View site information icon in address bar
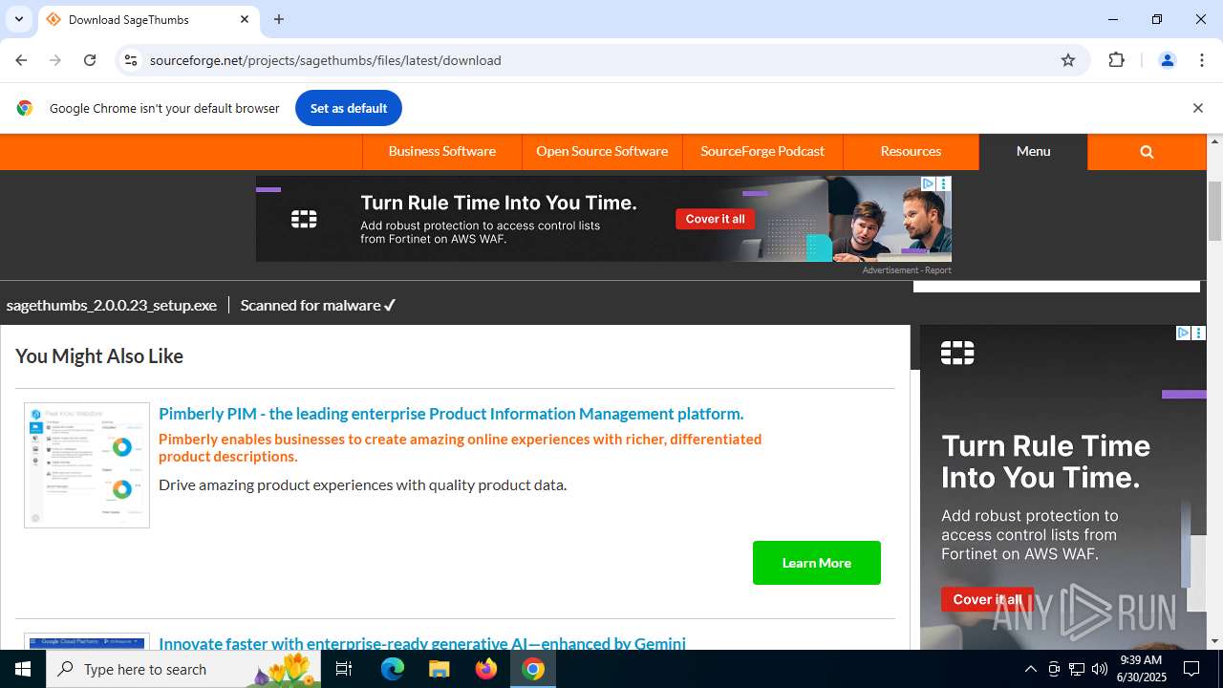Screen dimensions: 1223x688 [131, 60]
